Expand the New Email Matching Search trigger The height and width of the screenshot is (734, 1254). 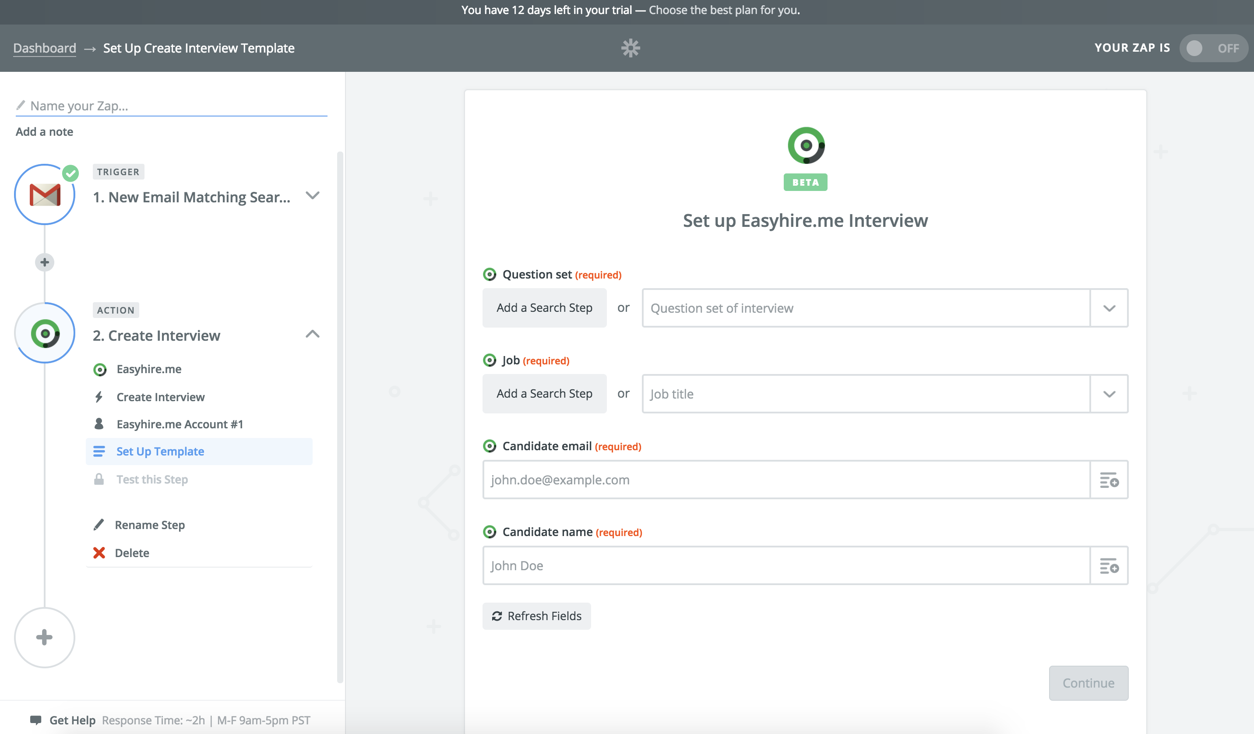pyautogui.click(x=312, y=196)
